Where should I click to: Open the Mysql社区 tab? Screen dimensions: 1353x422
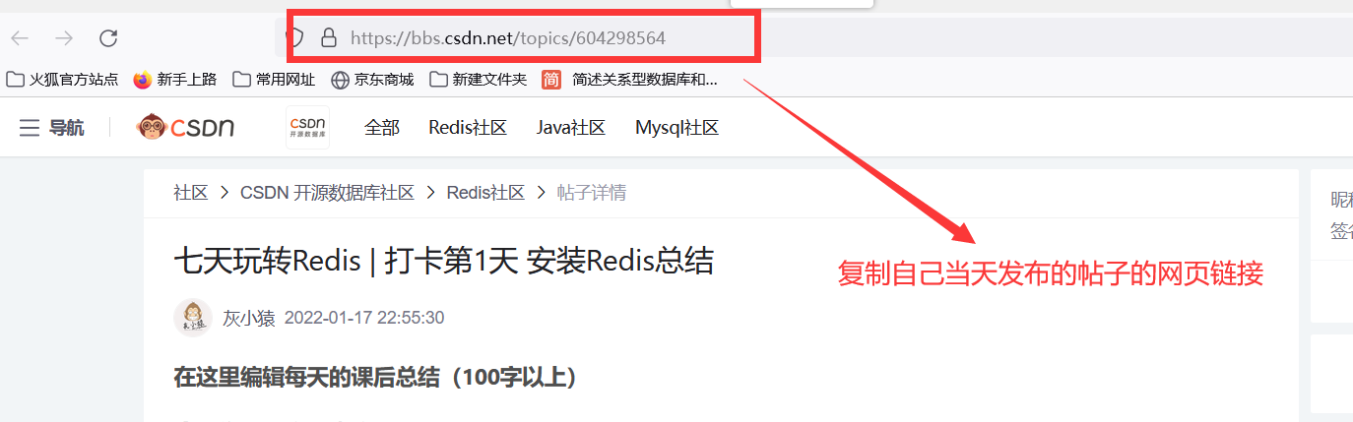tap(677, 128)
